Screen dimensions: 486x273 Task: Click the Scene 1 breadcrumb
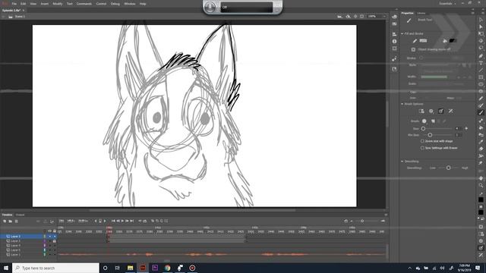(x=20, y=17)
